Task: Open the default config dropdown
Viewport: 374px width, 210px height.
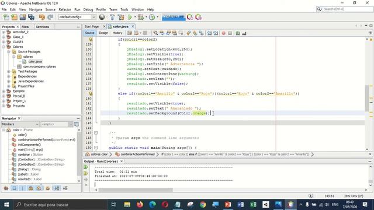Action: coord(77,17)
